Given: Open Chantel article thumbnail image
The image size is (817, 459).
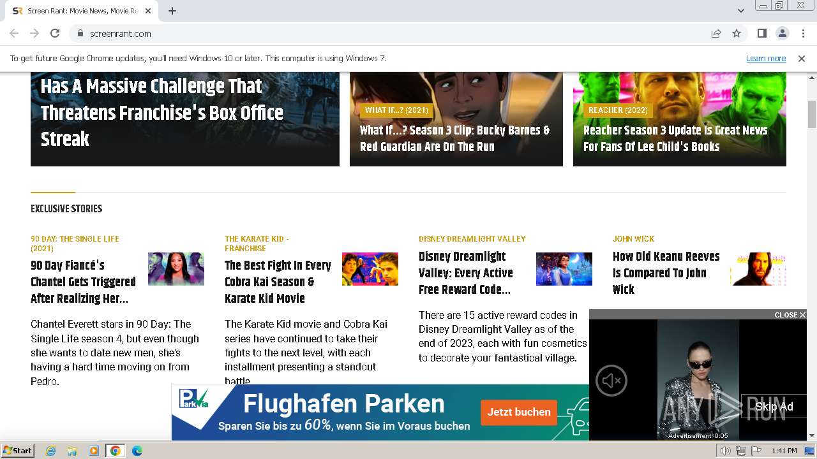Looking at the screenshot, I should tap(176, 269).
